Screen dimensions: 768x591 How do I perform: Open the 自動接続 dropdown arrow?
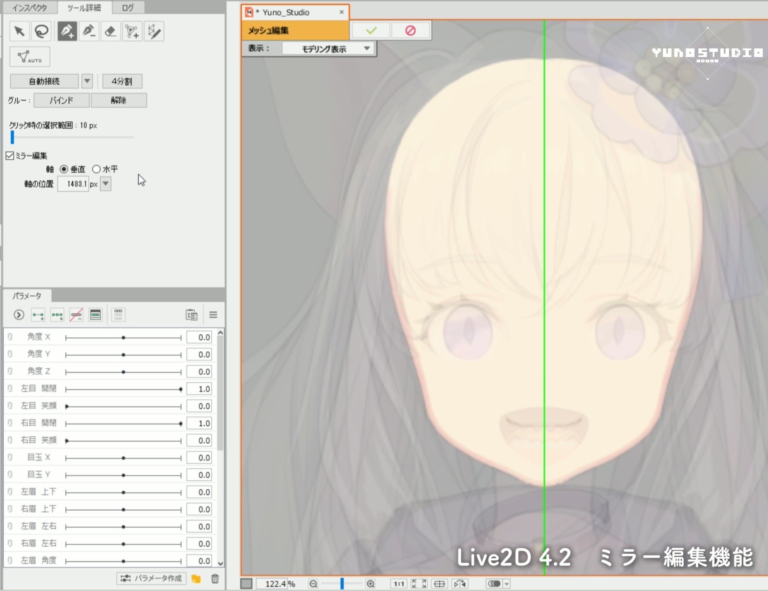click(x=87, y=81)
